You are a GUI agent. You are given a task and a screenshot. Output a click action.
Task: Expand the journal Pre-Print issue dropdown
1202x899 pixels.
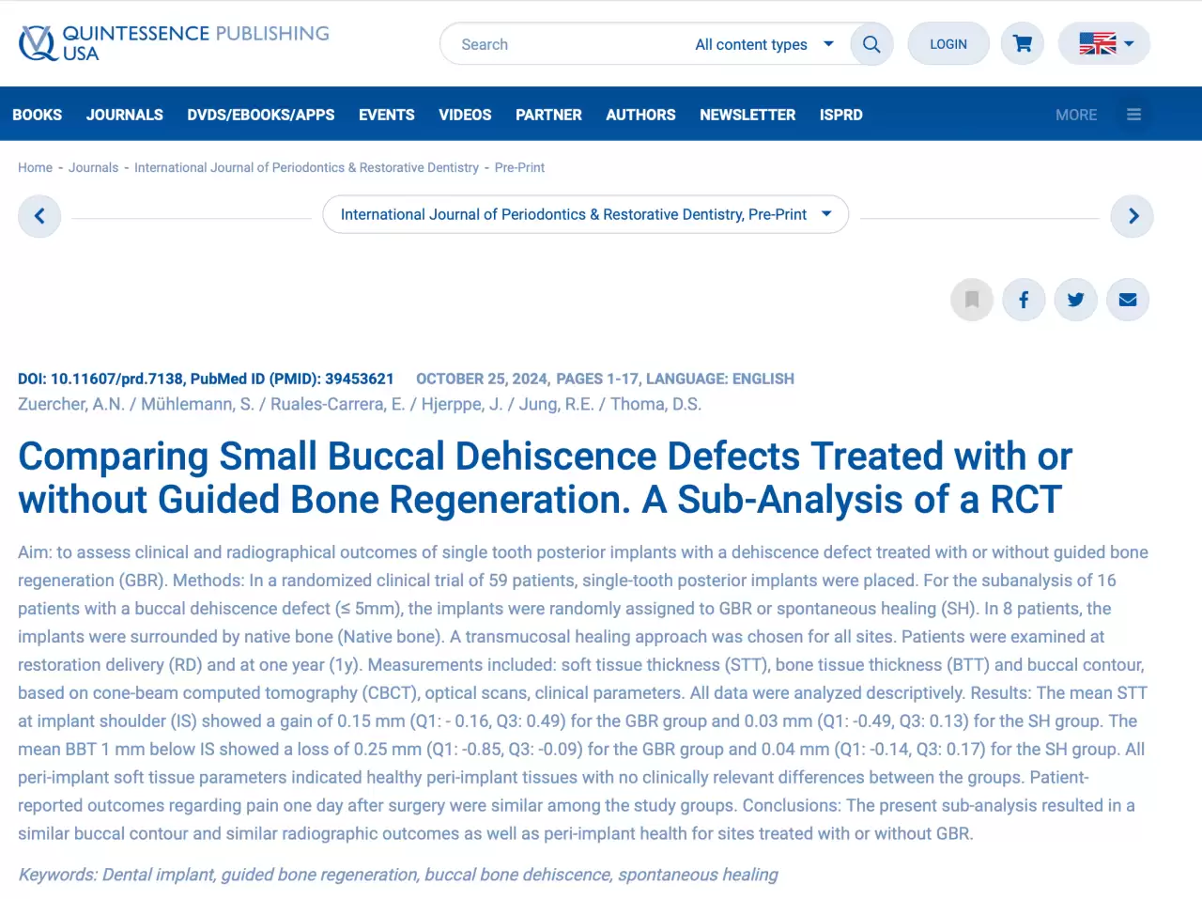pos(585,214)
